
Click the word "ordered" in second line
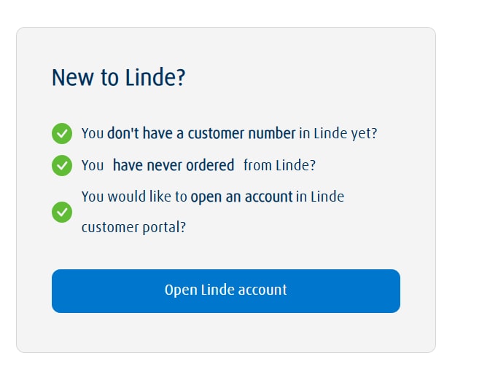click(x=210, y=165)
